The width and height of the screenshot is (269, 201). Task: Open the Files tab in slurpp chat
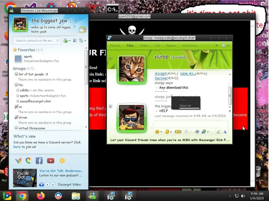pos(130,46)
